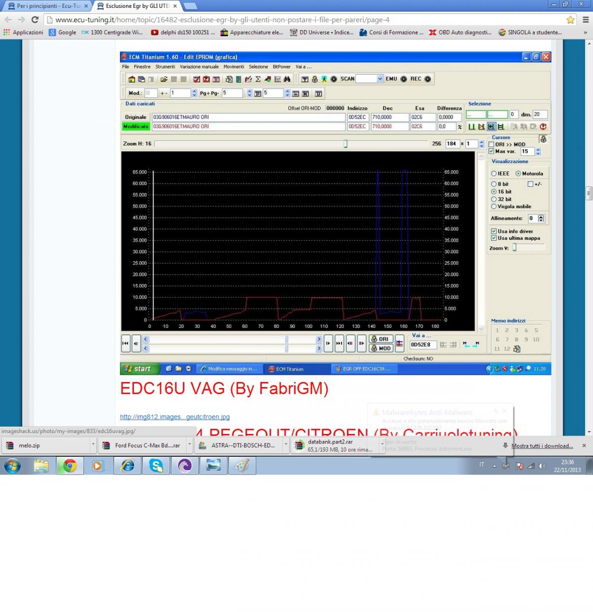This screenshot has width=593, height=612.
Task: Open the Corsi di Formazione bookmark
Action: pos(390,33)
